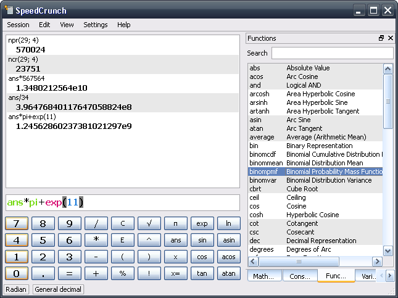Click the factorial ! keypad button
398x298 pixels.
[149, 273]
